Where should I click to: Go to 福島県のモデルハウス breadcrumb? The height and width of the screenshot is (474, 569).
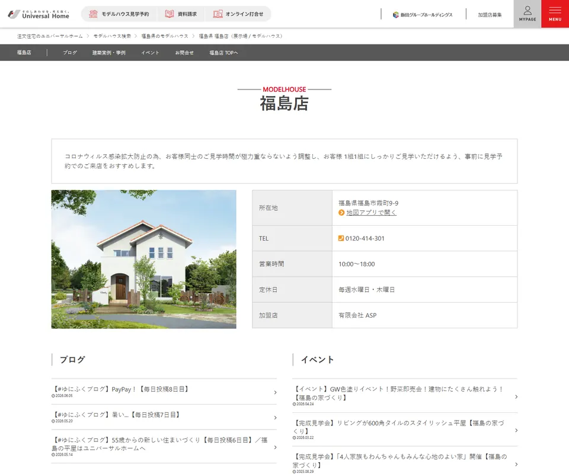pos(165,36)
